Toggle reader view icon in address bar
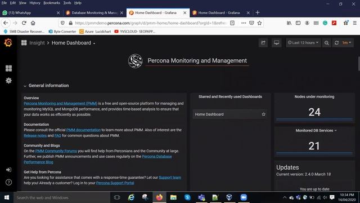Image resolution: width=360 pixels, height=203 pixels. (x=232, y=23)
